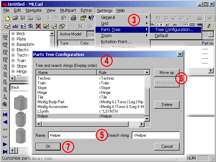The image size is (216, 162).
Task: Select Rotation Point... menu entry
Action: [122, 42]
